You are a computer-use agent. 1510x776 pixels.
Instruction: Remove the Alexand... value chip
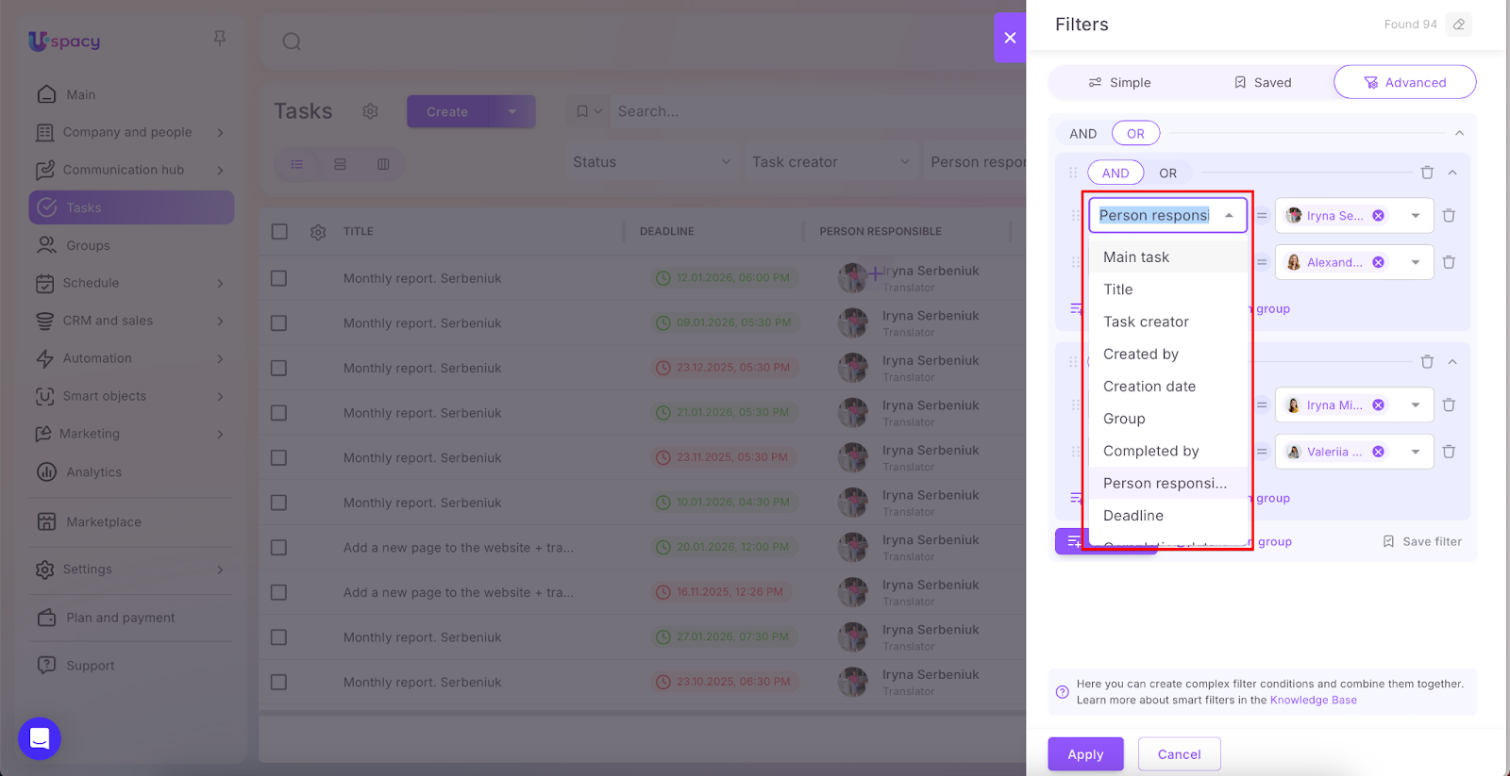1379,262
